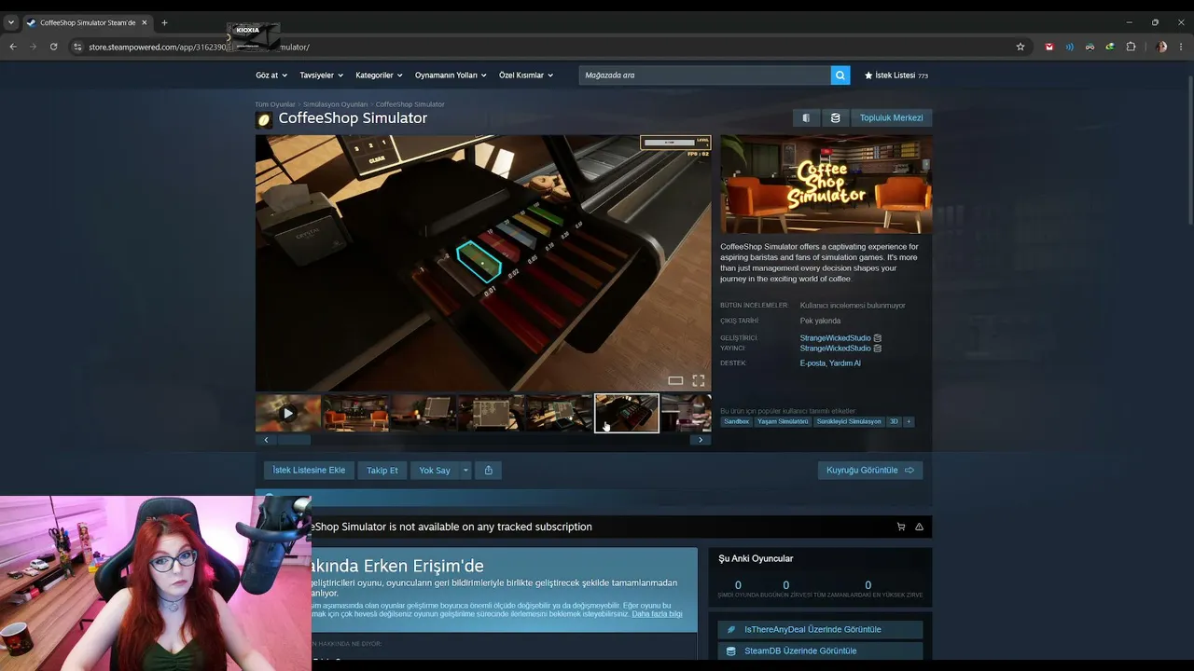Click the magnifier search button in store bar
1194x671 pixels.
(x=840, y=75)
